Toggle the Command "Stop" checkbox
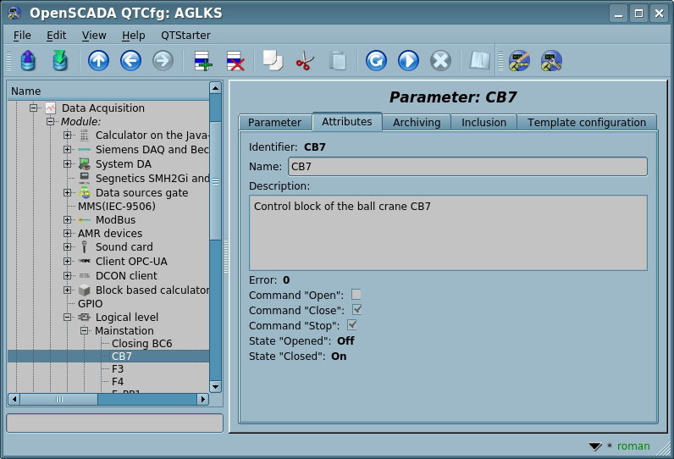Screen dimensions: 674x459 (352, 325)
